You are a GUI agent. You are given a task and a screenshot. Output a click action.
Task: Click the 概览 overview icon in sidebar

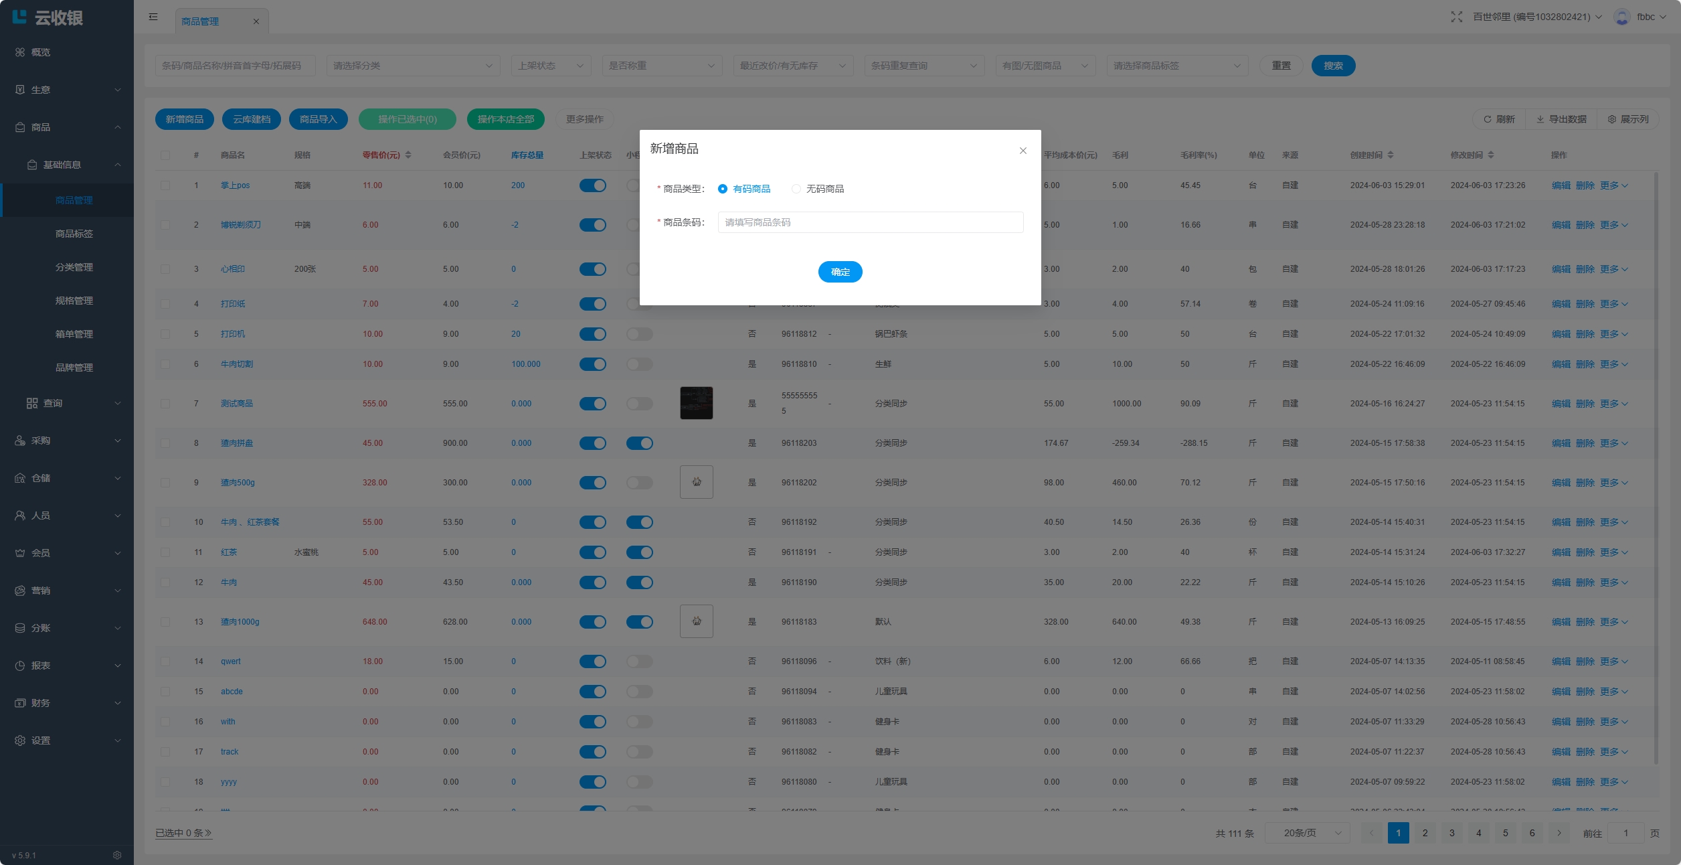click(x=20, y=52)
